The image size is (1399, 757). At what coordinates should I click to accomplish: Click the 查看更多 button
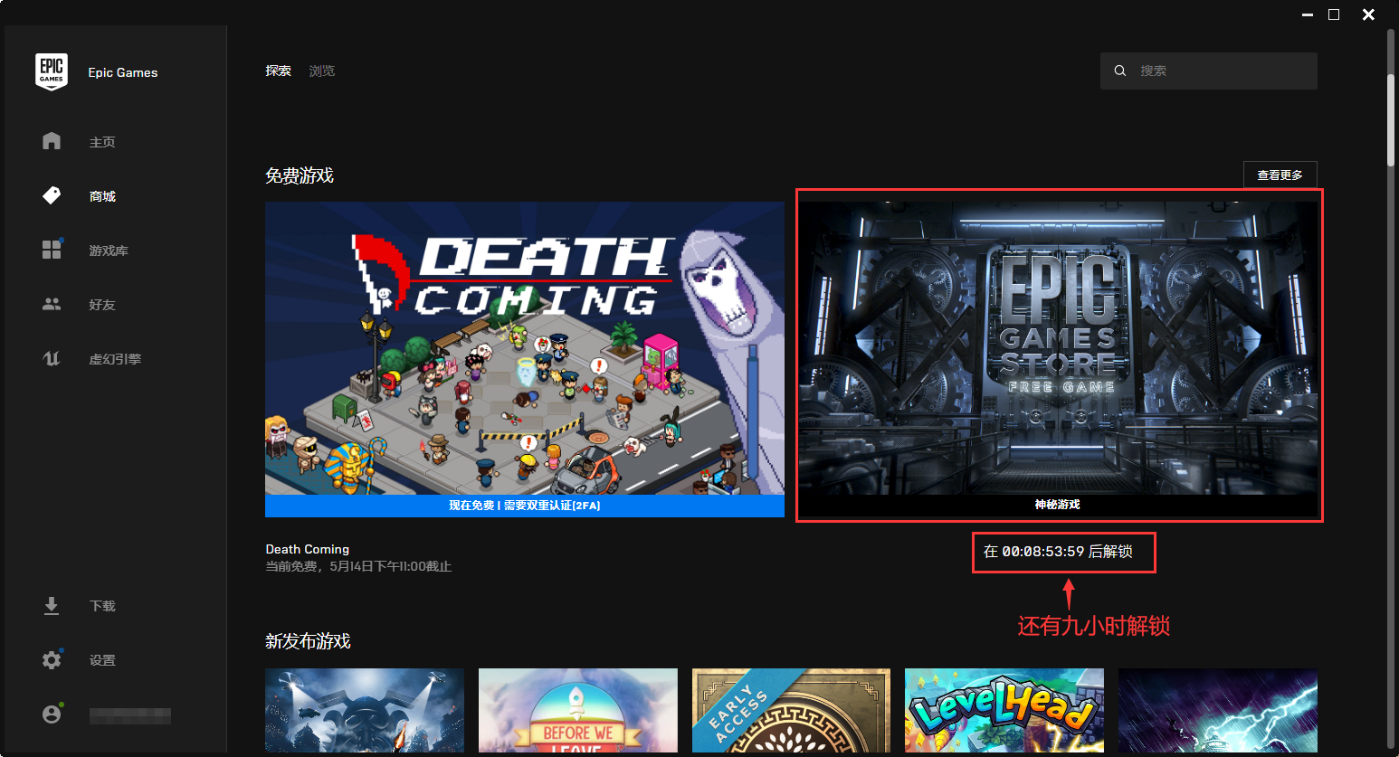click(x=1280, y=175)
